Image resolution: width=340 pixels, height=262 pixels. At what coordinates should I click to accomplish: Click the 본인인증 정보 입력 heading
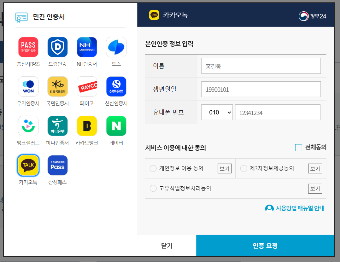point(169,44)
